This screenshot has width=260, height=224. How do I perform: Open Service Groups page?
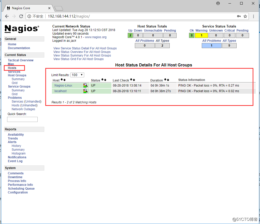19,87
